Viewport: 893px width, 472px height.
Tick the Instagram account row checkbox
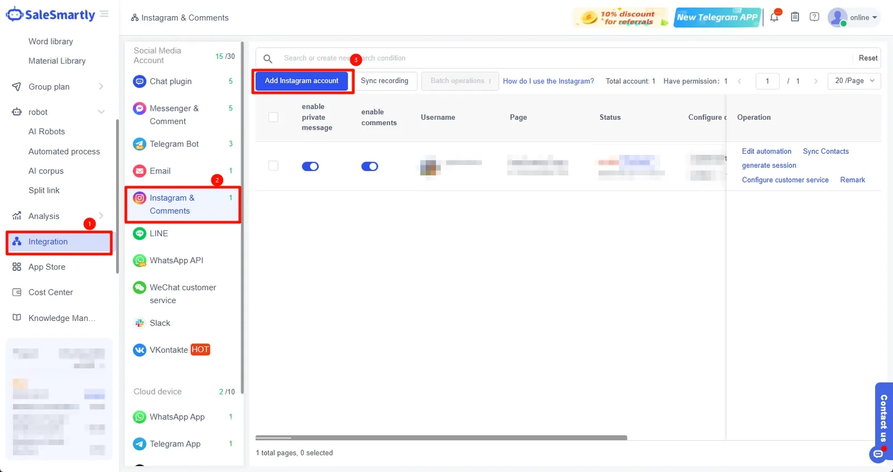tap(273, 166)
